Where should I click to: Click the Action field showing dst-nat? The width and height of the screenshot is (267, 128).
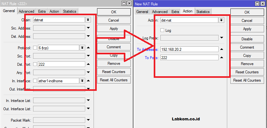tap(189, 20)
